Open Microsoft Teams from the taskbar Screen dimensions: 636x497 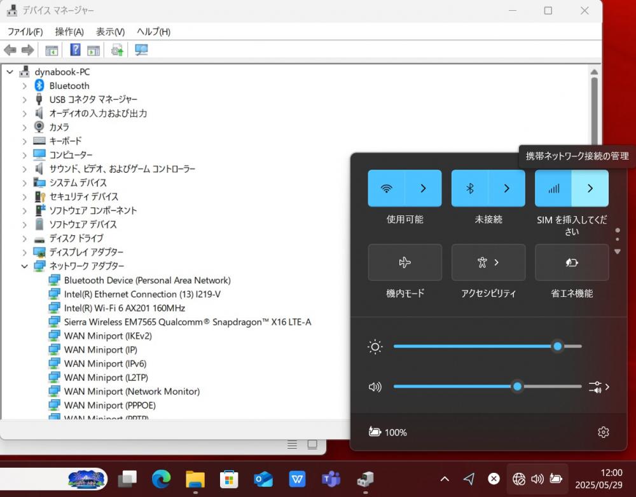[331, 479]
